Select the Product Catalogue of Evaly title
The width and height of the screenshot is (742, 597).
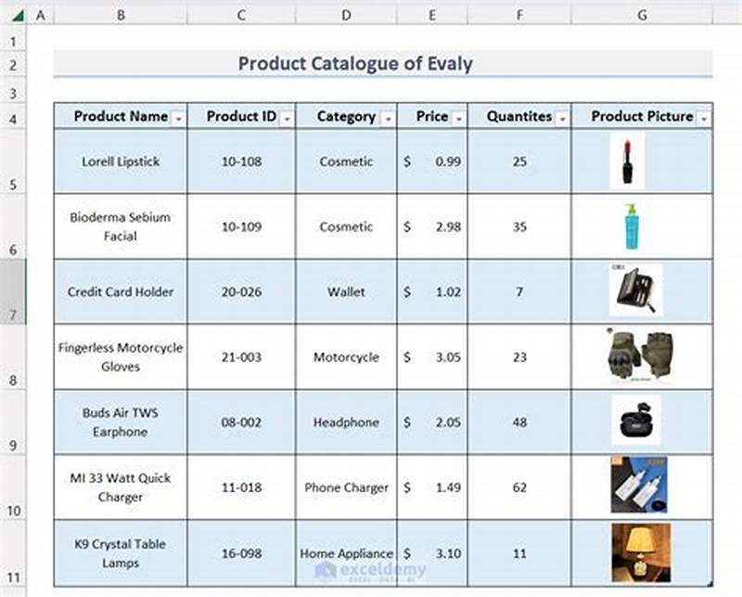point(356,63)
